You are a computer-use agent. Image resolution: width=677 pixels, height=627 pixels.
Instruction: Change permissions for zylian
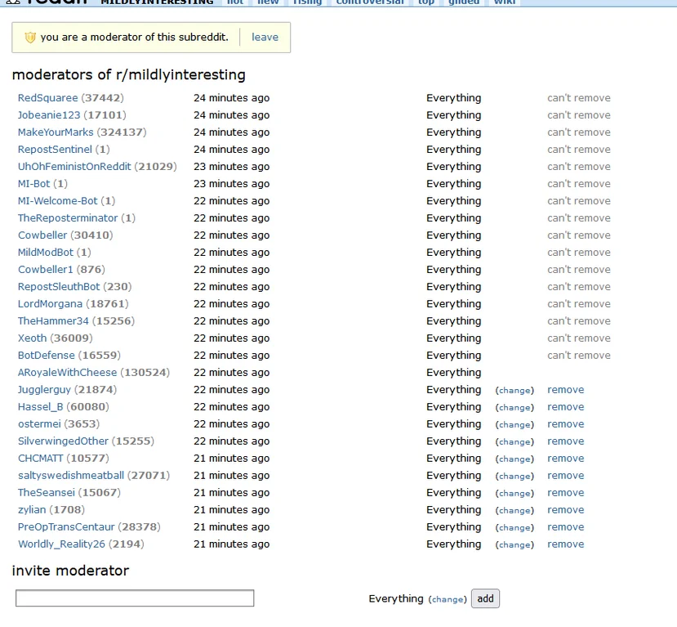click(514, 511)
